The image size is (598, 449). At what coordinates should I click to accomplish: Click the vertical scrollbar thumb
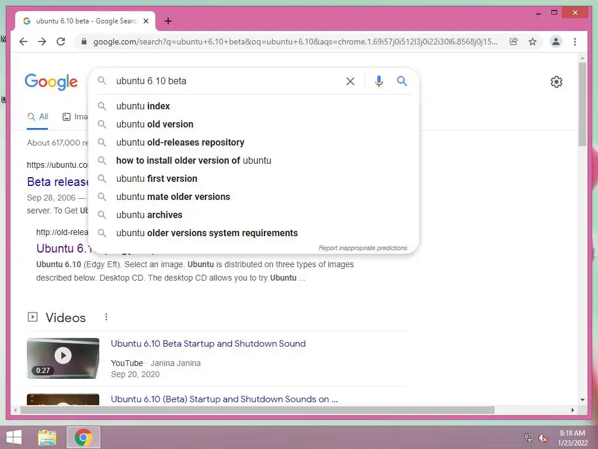582,104
